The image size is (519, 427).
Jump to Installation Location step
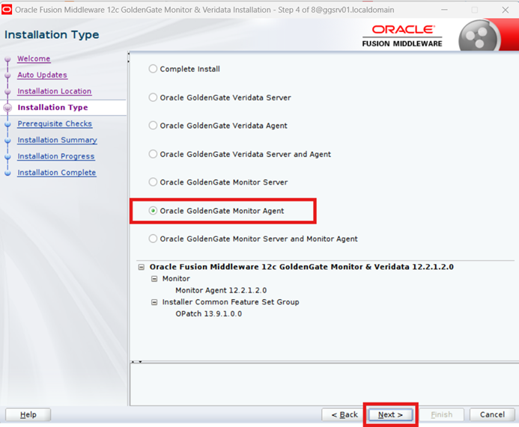[x=54, y=91]
